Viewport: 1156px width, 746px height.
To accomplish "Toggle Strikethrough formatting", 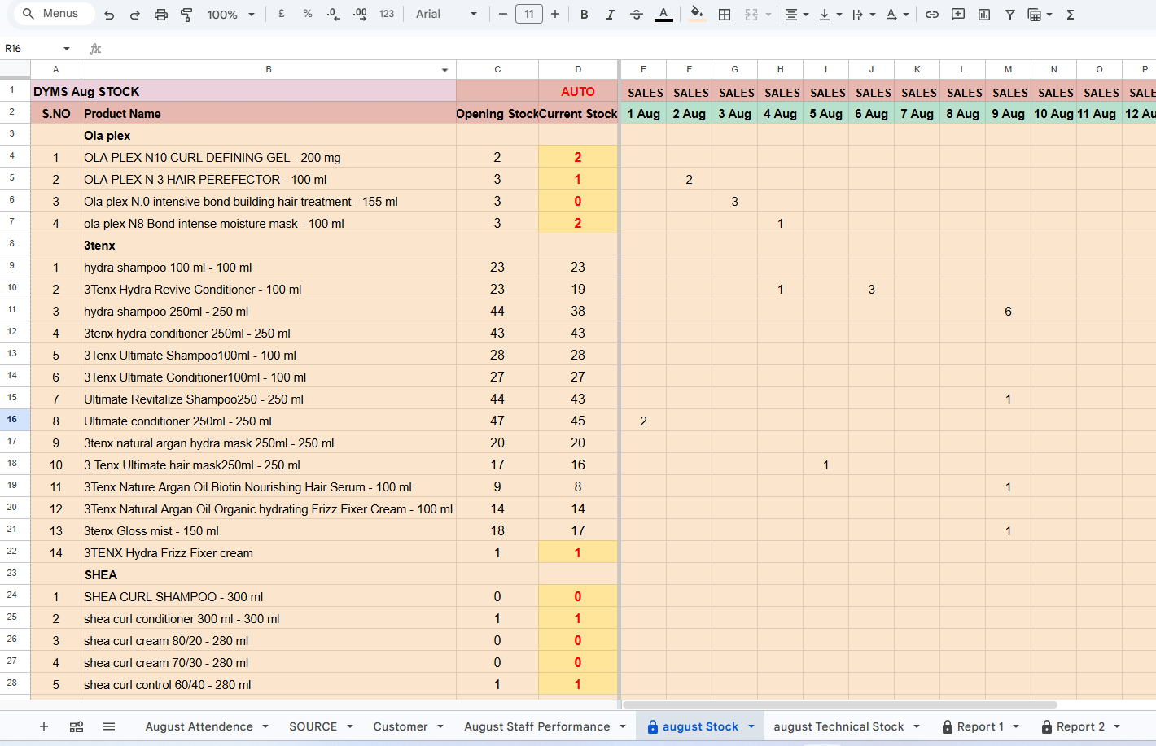I will (637, 14).
